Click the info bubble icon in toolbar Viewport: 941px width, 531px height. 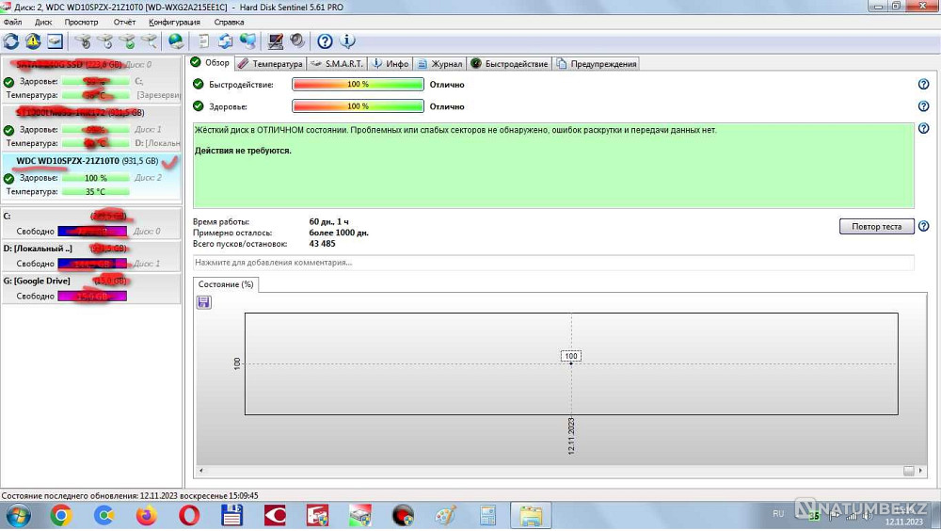pos(347,40)
